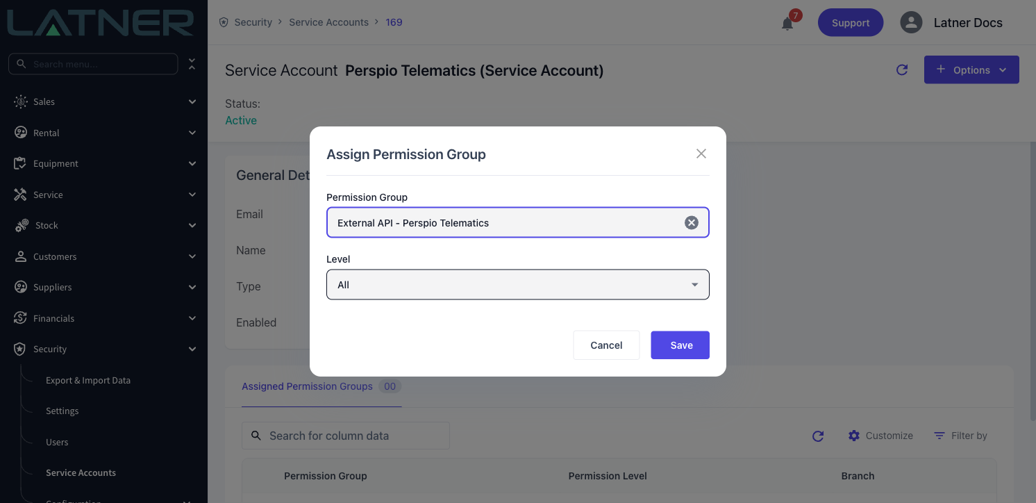Close the Assign Permission Group dialog

[x=701, y=154]
